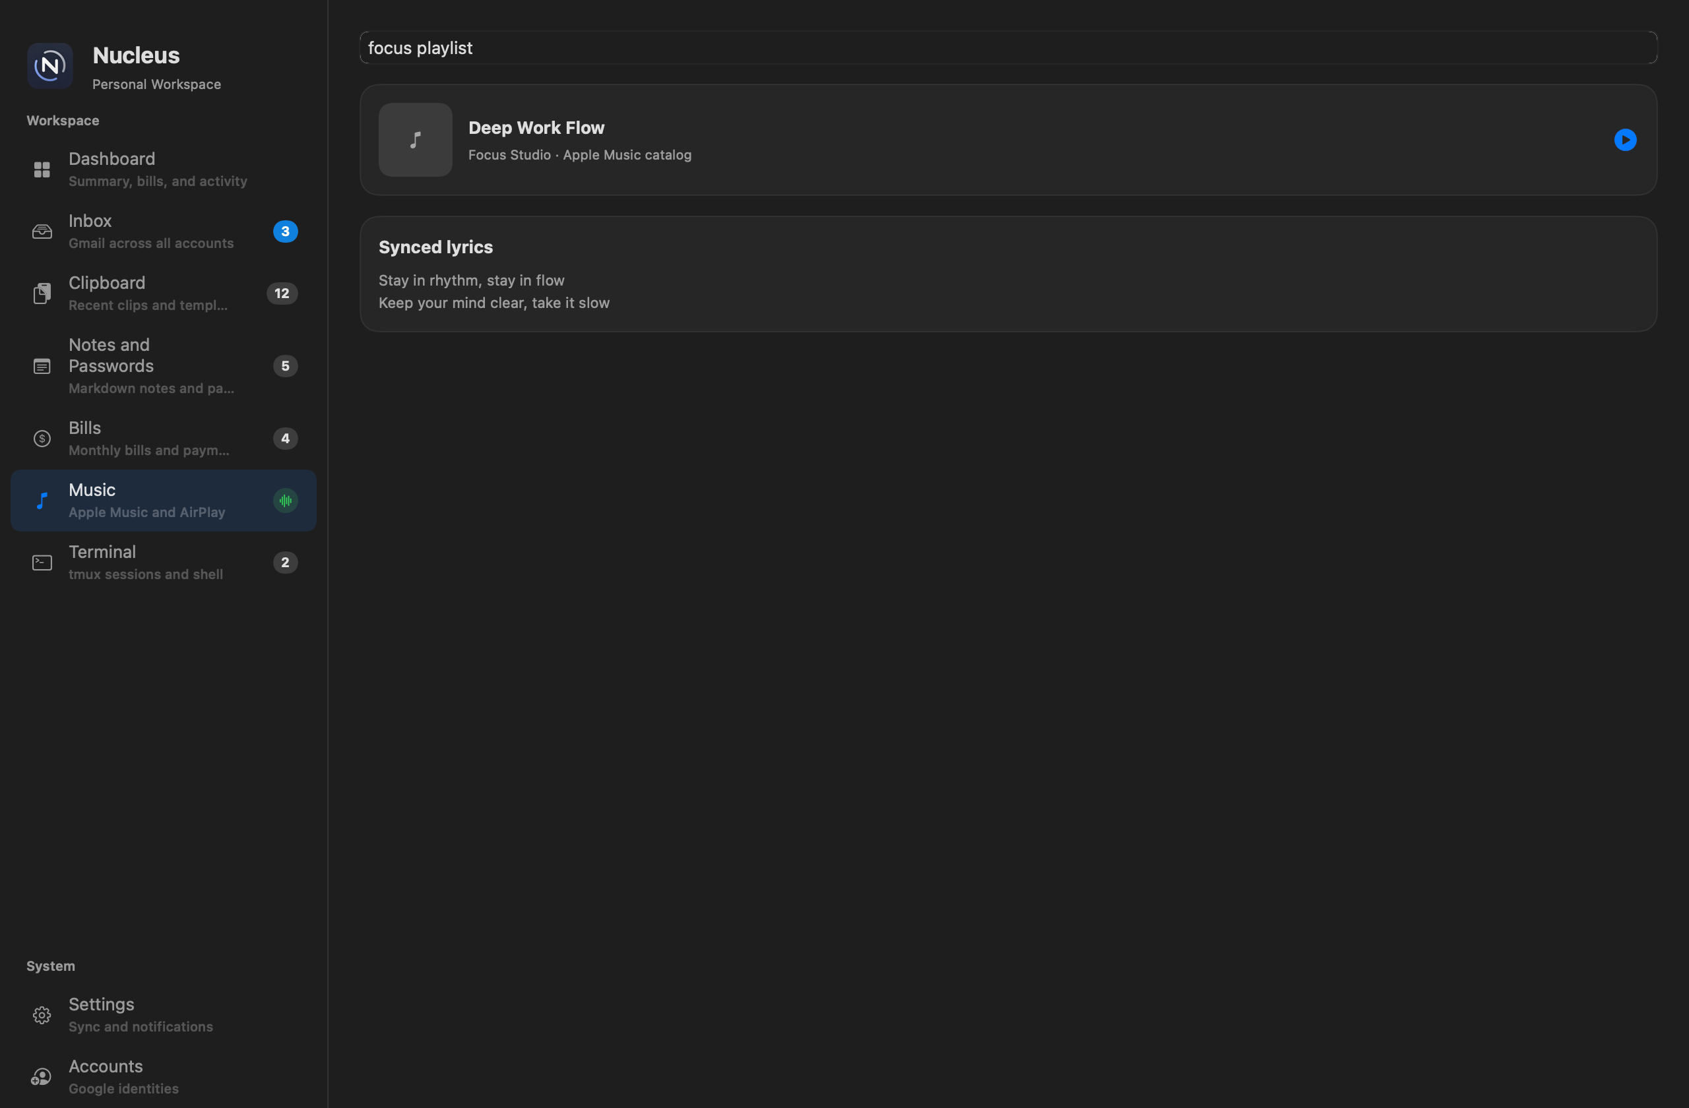Click the Nucleus app logo
Viewport: 1689px width, 1108px height.
pyautogui.click(x=49, y=66)
